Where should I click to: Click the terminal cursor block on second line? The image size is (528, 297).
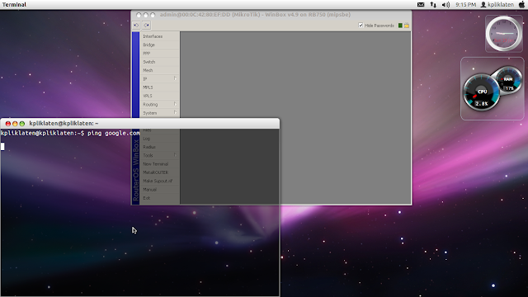click(2, 147)
